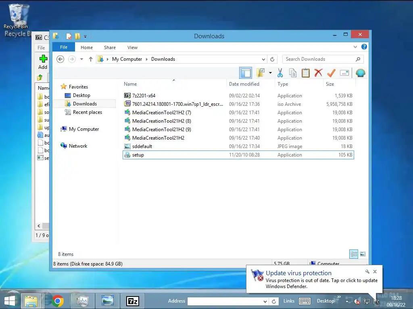413x309 pixels.
Task: Click the taskbar Address input field
Action: click(225, 301)
